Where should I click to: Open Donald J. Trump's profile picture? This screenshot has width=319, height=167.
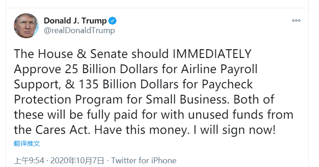pyautogui.click(x=26, y=26)
